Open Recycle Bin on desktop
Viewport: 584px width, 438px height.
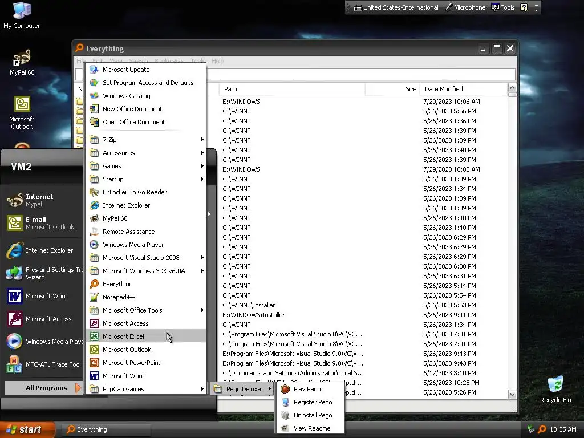pyautogui.click(x=555, y=390)
